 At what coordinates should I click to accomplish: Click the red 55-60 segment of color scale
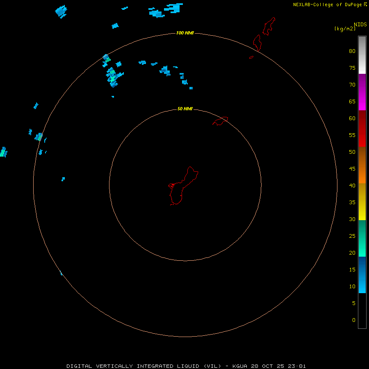pos(362,128)
